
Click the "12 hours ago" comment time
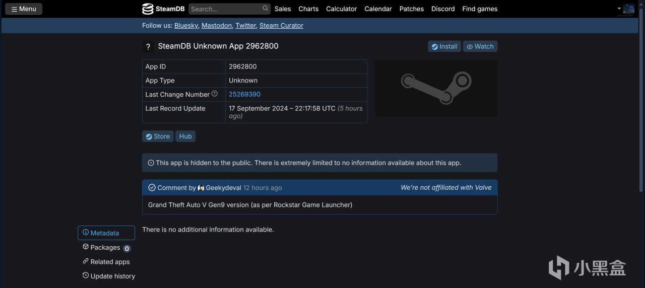point(263,188)
